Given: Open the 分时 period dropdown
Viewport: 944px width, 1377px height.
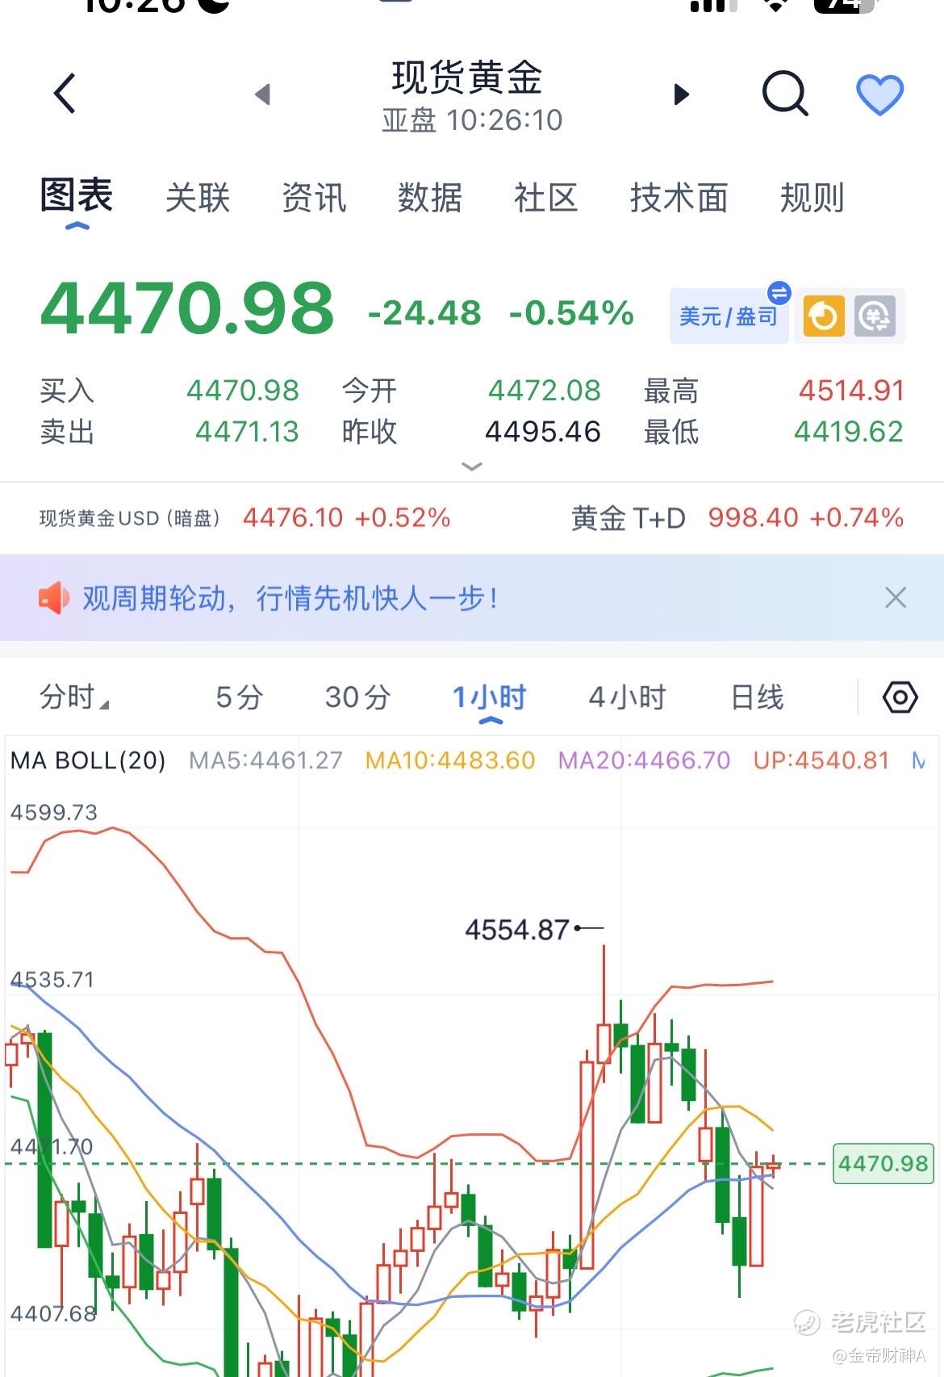Looking at the screenshot, I should [x=74, y=697].
